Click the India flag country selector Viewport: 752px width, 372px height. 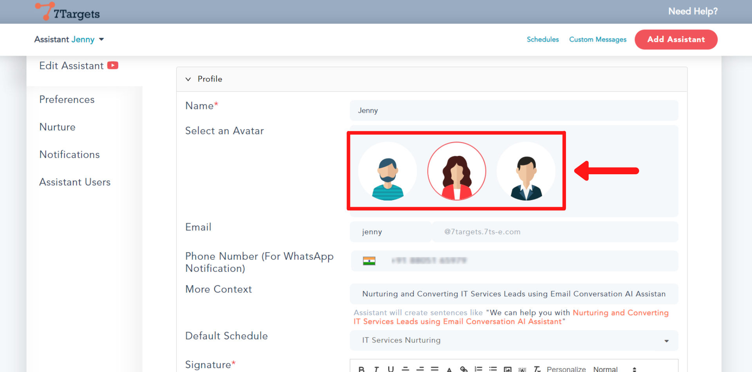click(x=369, y=261)
